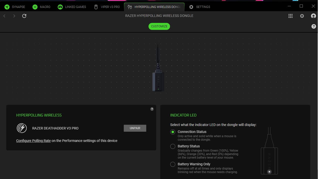
Task: Select the Battery Status radio option
Action: [x=173, y=146]
